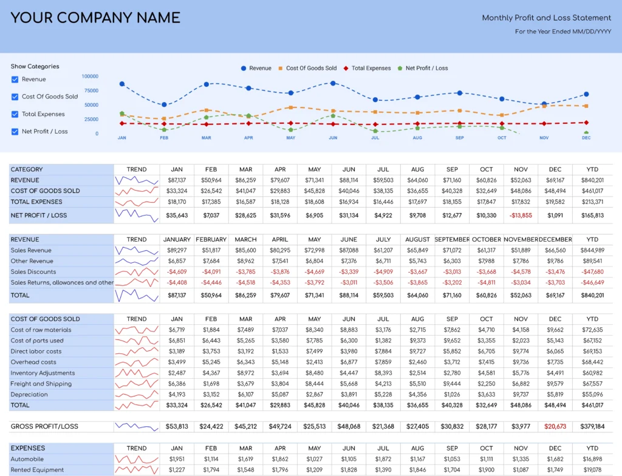Click the Show Categories label
This screenshot has width=622, height=476.
click(x=35, y=66)
